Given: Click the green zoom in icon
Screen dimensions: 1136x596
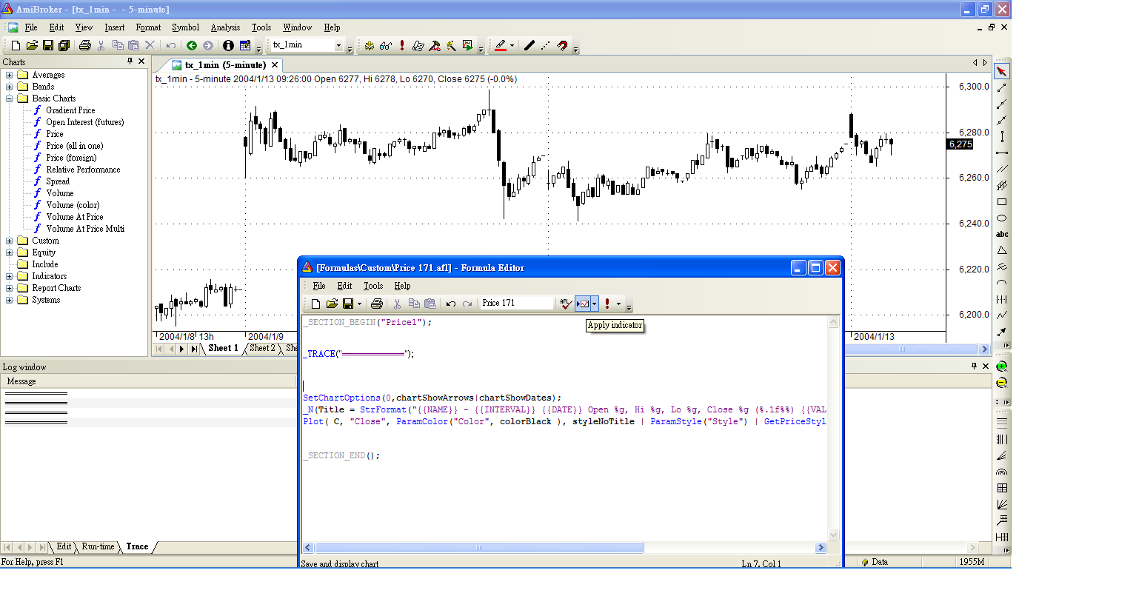Looking at the screenshot, I should click(x=1002, y=366).
